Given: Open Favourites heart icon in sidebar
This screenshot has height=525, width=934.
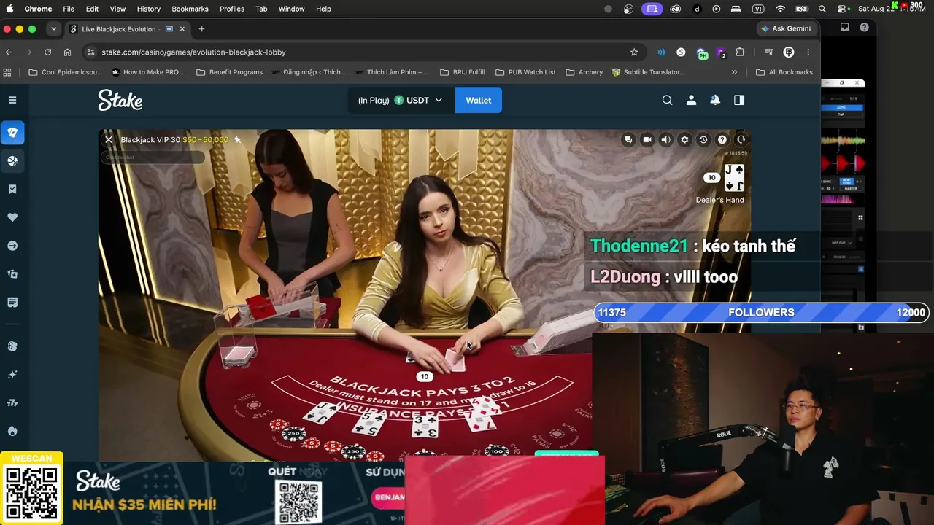Looking at the screenshot, I should click(x=12, y=217).
